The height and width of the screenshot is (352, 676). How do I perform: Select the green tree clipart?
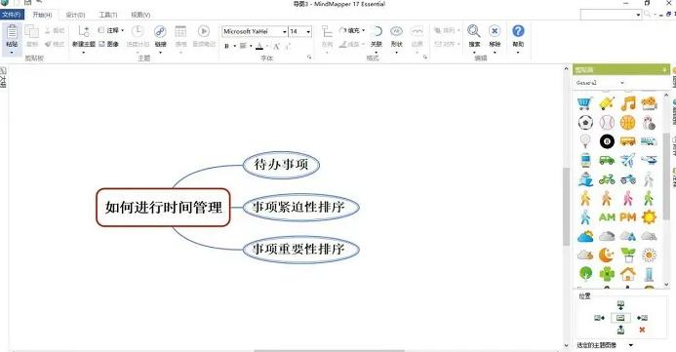coord(585,274)
